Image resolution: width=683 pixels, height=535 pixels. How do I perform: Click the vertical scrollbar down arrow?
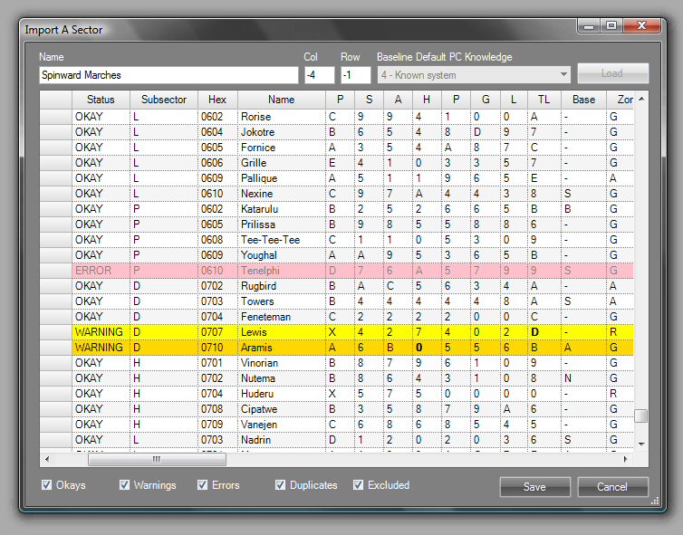641,444
